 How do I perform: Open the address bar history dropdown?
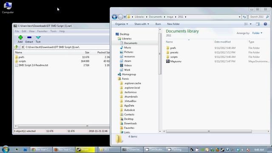(x=239, y=17)
